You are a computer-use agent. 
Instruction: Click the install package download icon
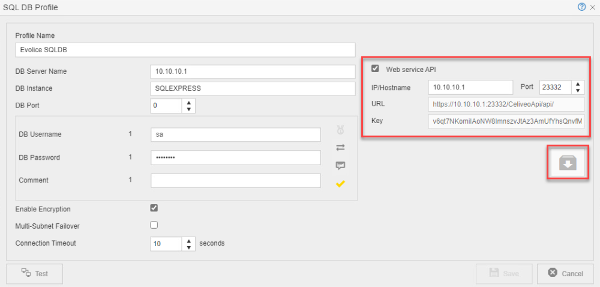point(568,163)
